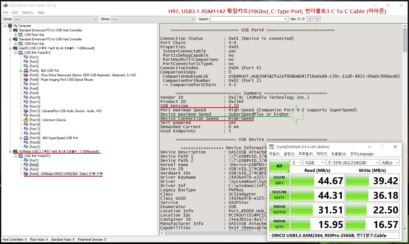
Task: Run SEQ1M Q8T1 test in CrystalDiskMark
Action: [279, 180]
